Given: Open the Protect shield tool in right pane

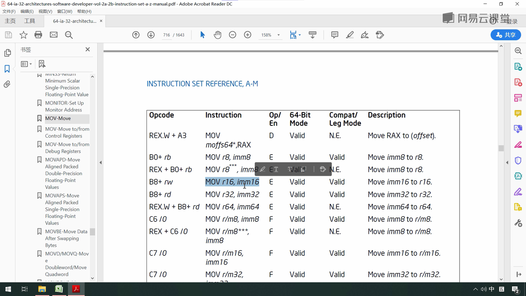Looking at the screenshot, I should [x=518, y=160].
